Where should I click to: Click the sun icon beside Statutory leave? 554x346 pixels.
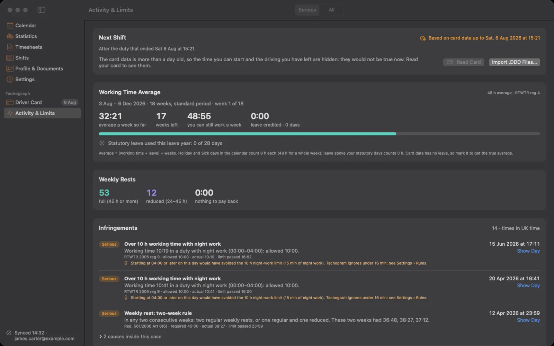[x=102, y=143]
